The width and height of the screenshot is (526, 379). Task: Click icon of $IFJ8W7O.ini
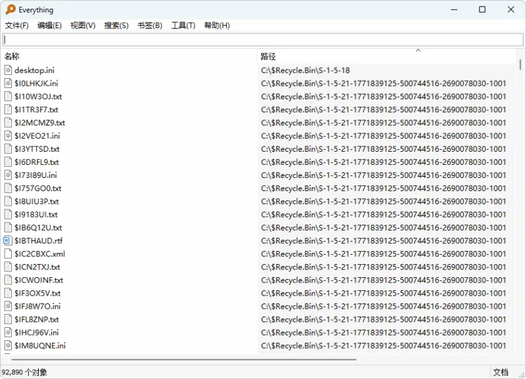[x=8, y=306]
